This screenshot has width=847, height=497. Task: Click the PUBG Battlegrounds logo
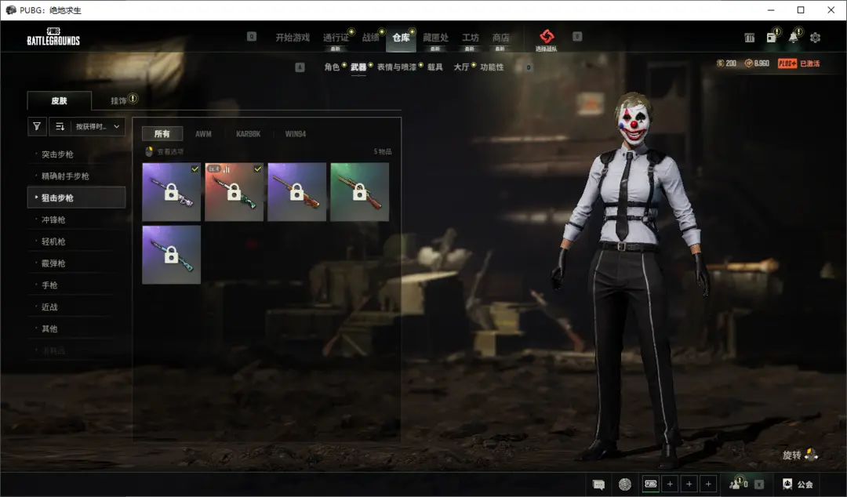coord(53,36)
